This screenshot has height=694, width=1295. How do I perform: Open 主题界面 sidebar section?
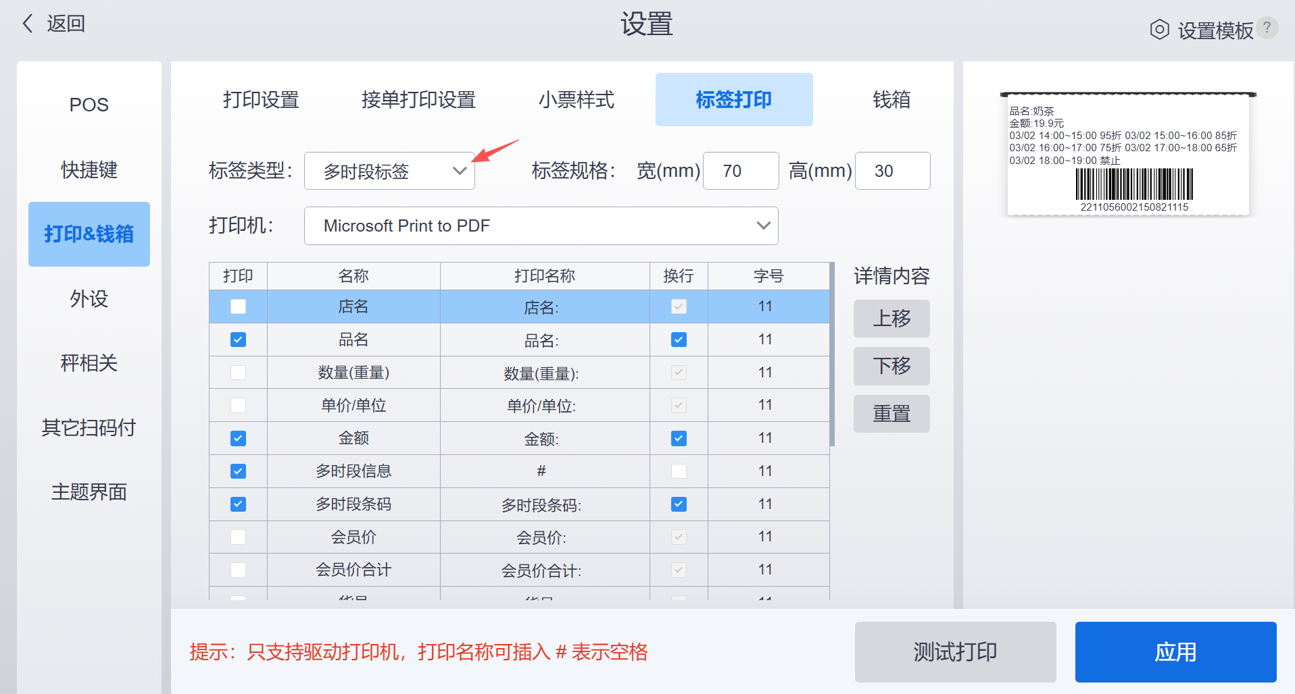click(x=89, y=492)
